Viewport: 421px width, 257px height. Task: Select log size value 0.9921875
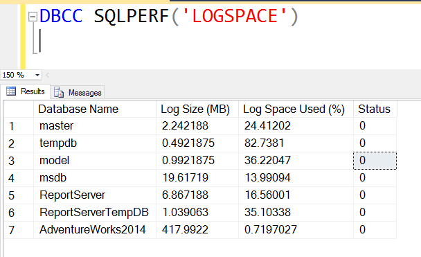pyautogui.click(x=197, y=161)
